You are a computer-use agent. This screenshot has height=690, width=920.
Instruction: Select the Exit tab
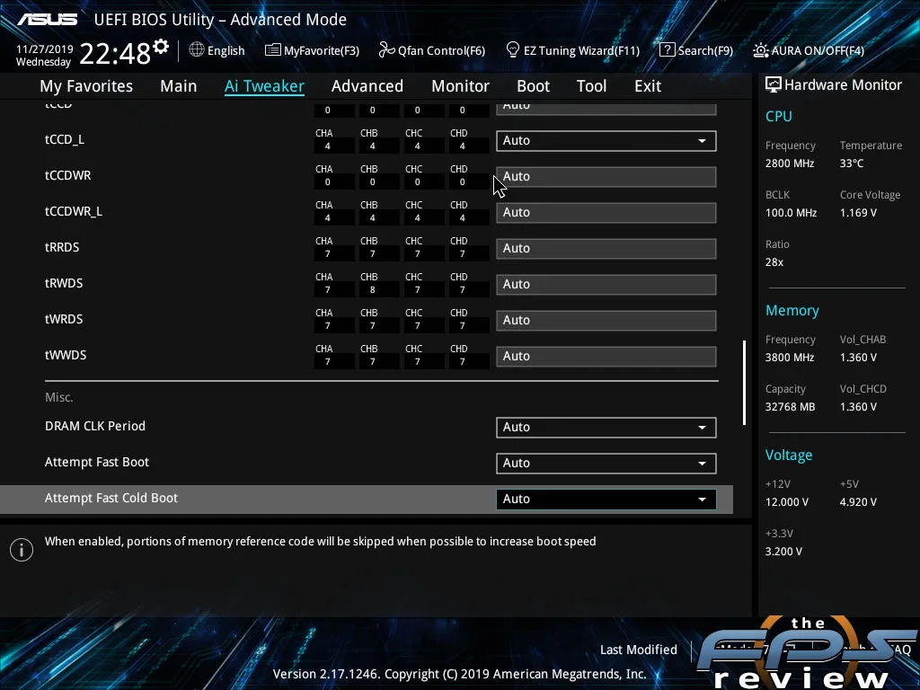point(648,86)
